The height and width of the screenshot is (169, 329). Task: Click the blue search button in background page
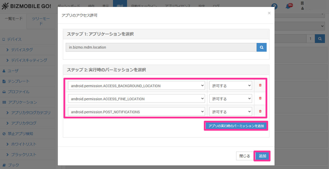click(x=320, y=39)
